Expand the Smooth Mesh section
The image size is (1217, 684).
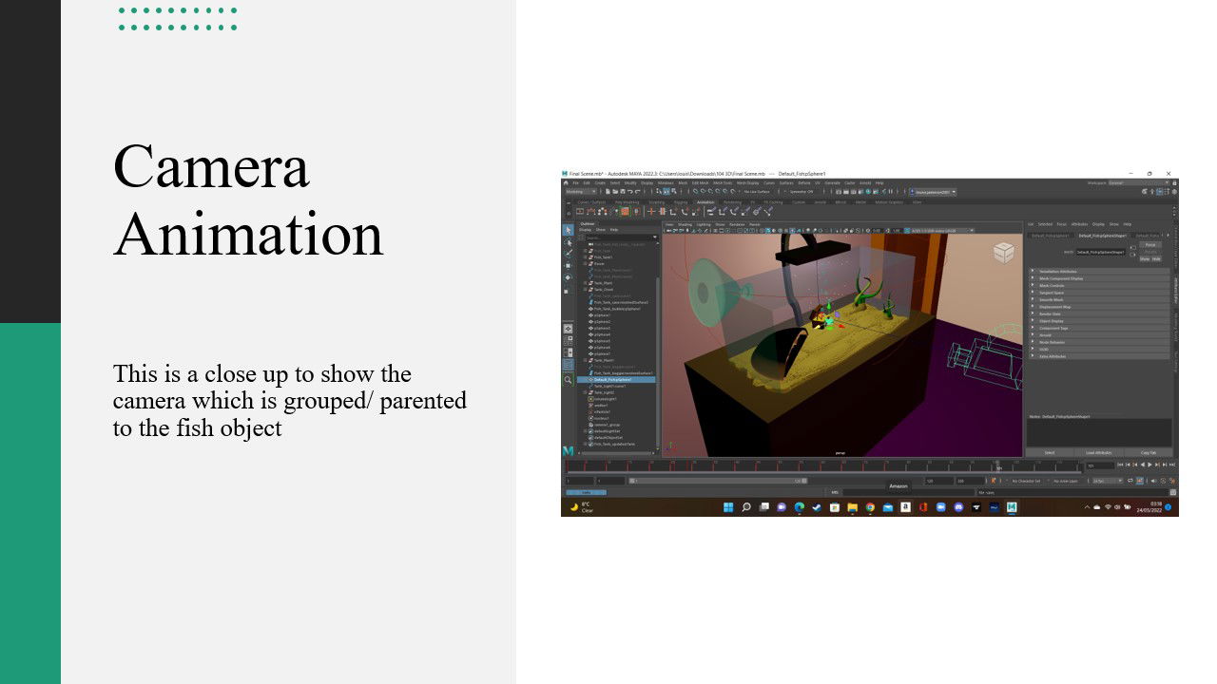tap(1033, 299)
